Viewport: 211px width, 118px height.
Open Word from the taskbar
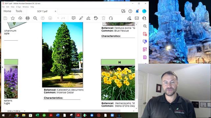[58, 115]
